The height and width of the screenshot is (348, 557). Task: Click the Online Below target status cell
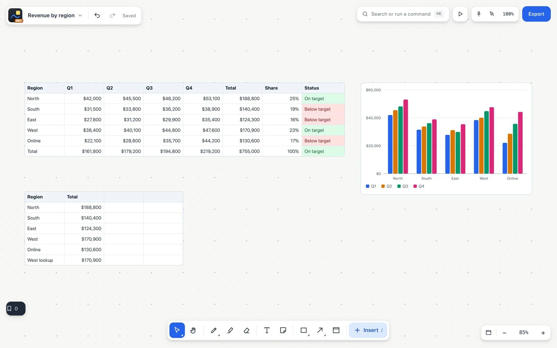323,141
